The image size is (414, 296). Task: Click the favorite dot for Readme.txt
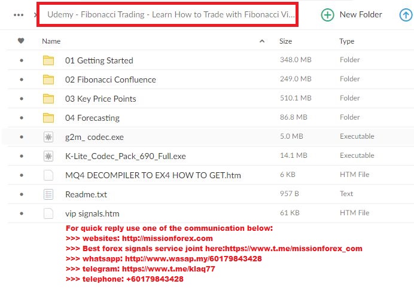[22, 194]
